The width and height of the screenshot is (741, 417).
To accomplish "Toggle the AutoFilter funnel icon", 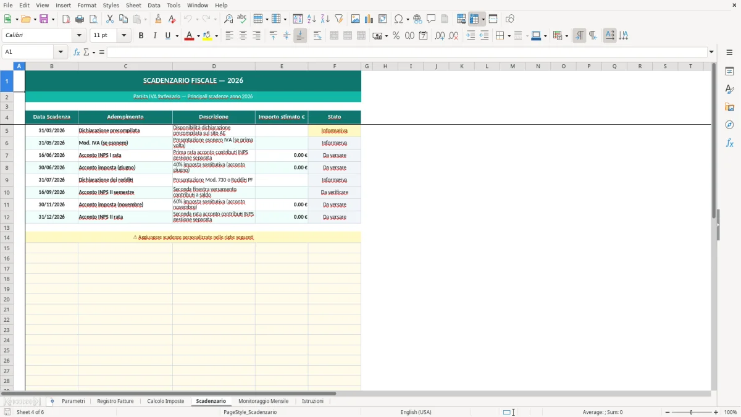I will [x=339, y=19].
